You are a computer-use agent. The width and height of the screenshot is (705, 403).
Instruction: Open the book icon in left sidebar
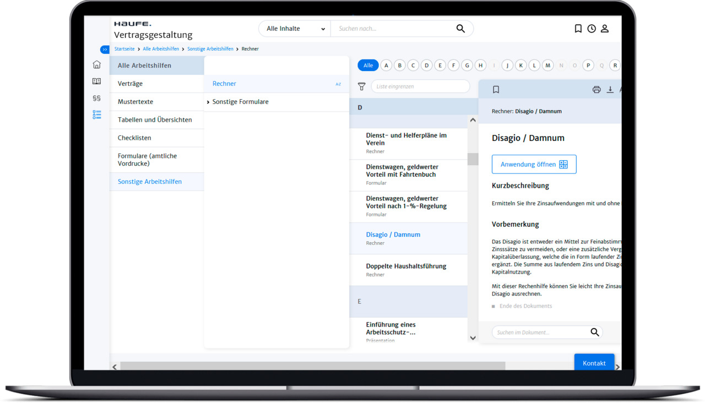point(96,81)
